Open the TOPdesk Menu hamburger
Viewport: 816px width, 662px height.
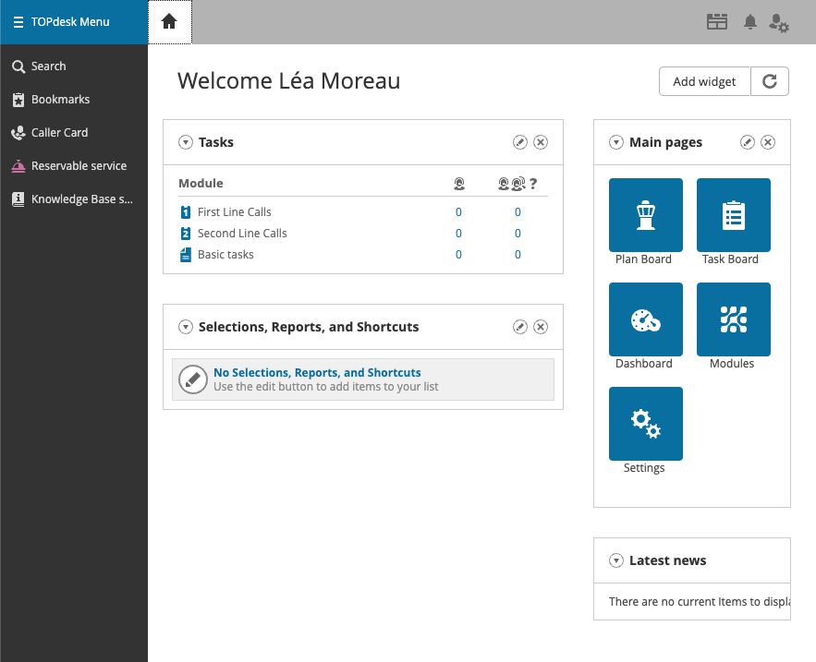pos(18,22)
